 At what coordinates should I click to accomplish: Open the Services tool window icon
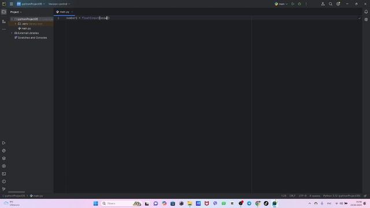4,166
